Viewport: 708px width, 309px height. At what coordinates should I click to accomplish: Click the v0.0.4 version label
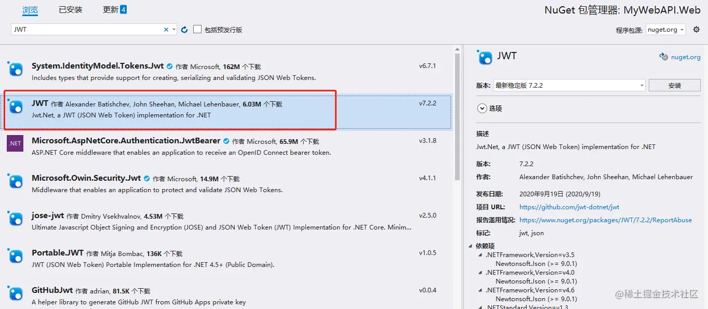click(x=428, y=290)
